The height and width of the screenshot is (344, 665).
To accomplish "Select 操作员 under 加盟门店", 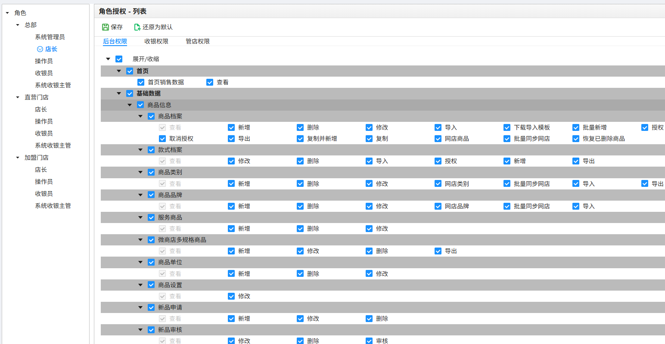I will pyautogui.click(x=44, y=182).
